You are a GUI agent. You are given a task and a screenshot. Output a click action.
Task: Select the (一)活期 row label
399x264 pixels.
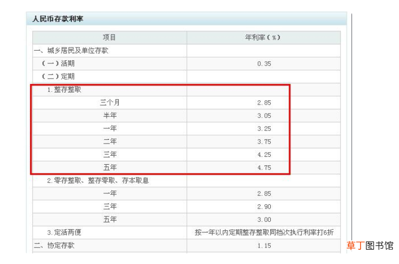click(x=58, y=63)
